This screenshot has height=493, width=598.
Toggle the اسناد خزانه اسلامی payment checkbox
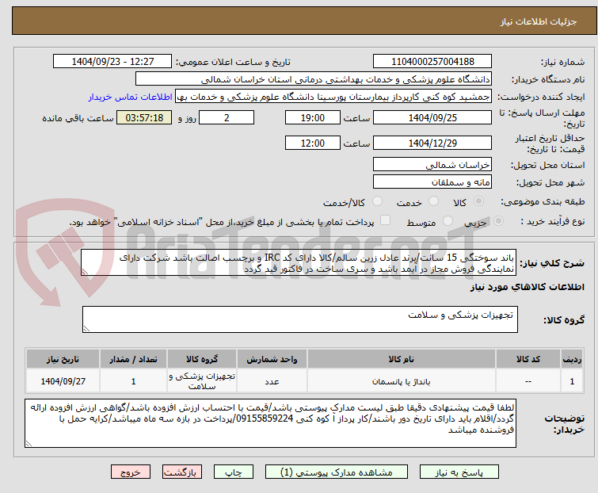pyautogui.click(x=385, y=220)
